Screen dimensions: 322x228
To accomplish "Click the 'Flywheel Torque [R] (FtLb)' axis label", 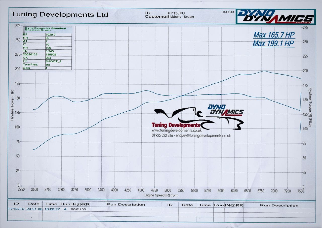I will coord(310,107).
